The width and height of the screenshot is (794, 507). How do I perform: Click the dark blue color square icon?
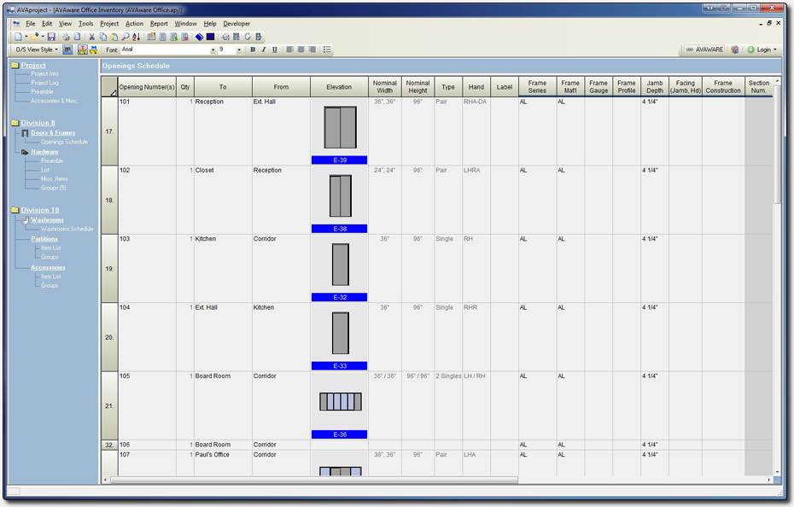(210, 37)
